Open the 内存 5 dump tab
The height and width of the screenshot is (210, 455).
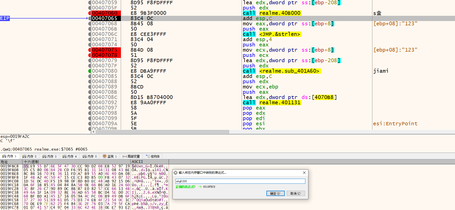point(90,156)
